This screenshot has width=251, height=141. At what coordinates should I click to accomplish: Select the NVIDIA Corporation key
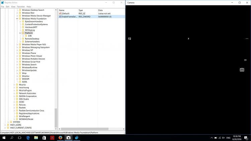pyautogui.click(x=28, y=96)
